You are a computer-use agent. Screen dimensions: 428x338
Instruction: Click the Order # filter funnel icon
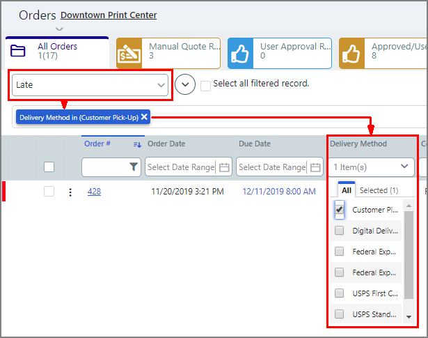(134, 167)
